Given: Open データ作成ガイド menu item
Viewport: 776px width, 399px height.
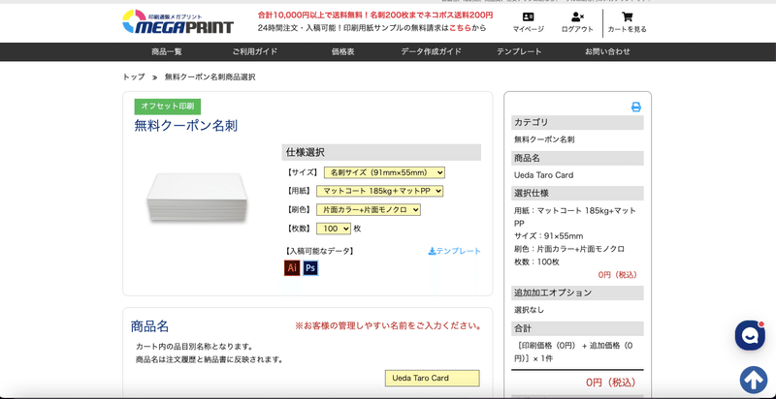Looking at the screenshot, I should (x=431, y=51).
